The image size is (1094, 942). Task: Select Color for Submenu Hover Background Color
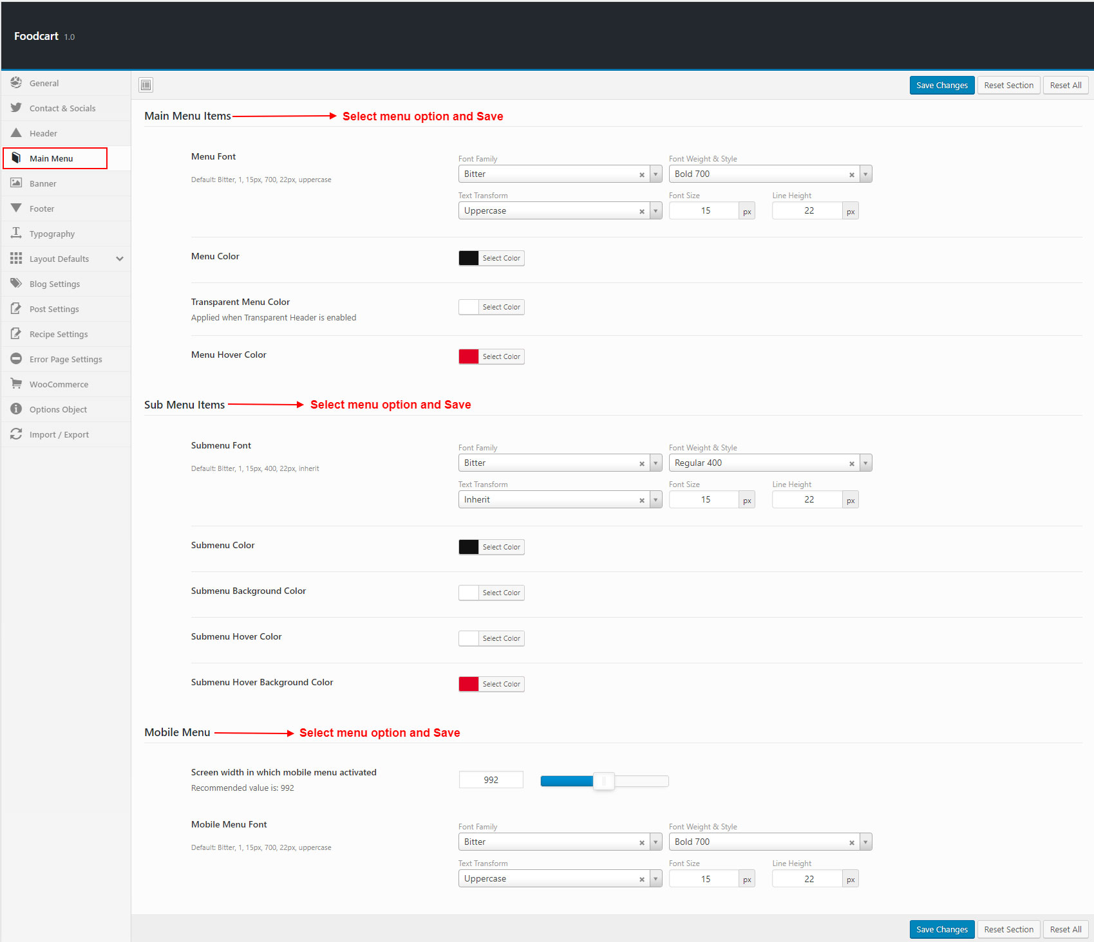491,684
